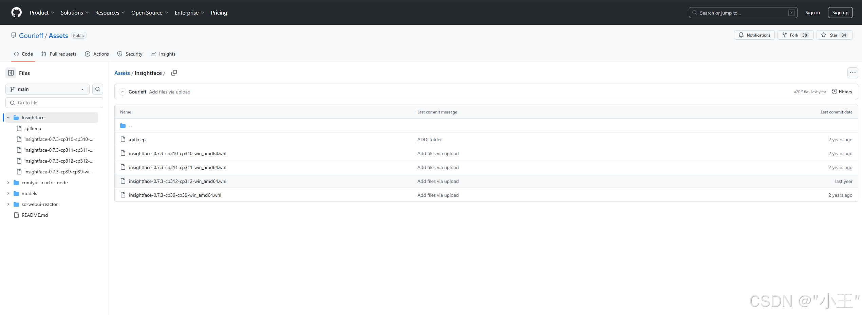
Task: Open the more options ellipsis menu
Action: coord(852,73)
